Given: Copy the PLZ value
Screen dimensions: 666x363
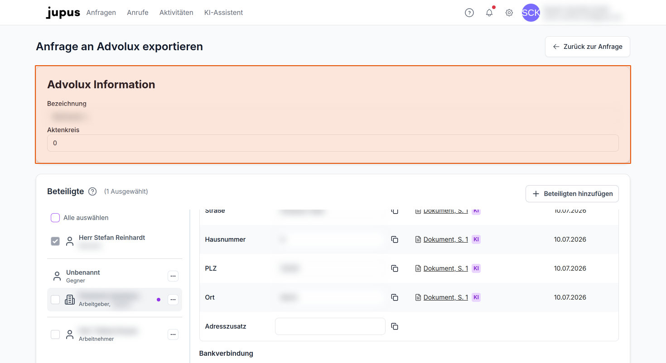Looking at the screenshot, I should (x=395, y=268).
